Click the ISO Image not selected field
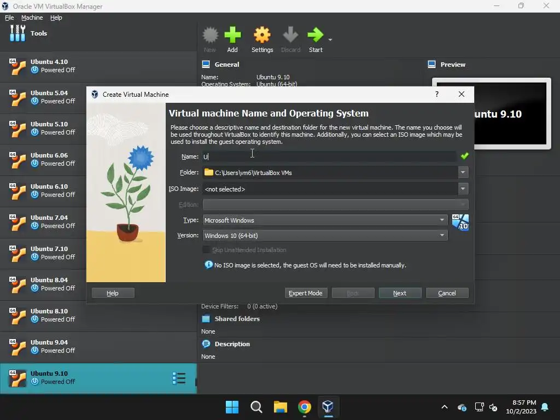 (330, 189)
